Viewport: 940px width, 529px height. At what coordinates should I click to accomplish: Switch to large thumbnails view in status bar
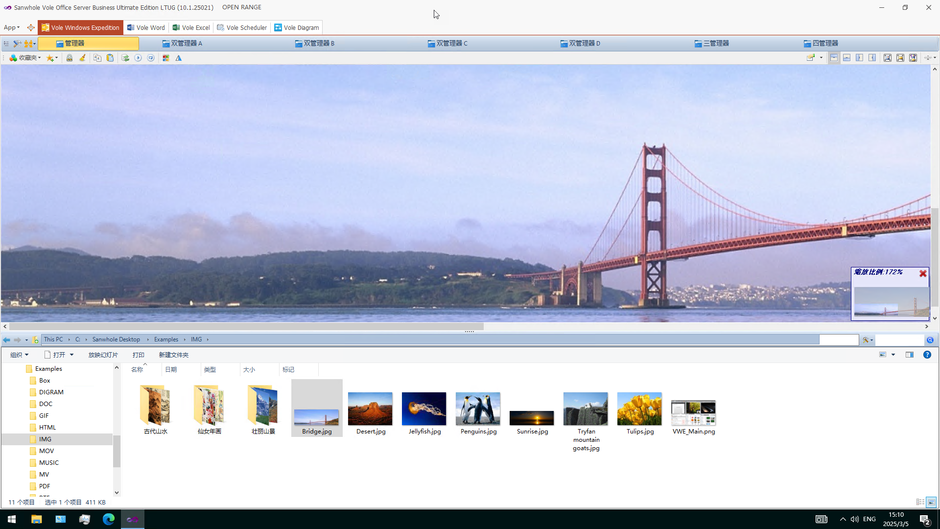click(x=932, y=502)
